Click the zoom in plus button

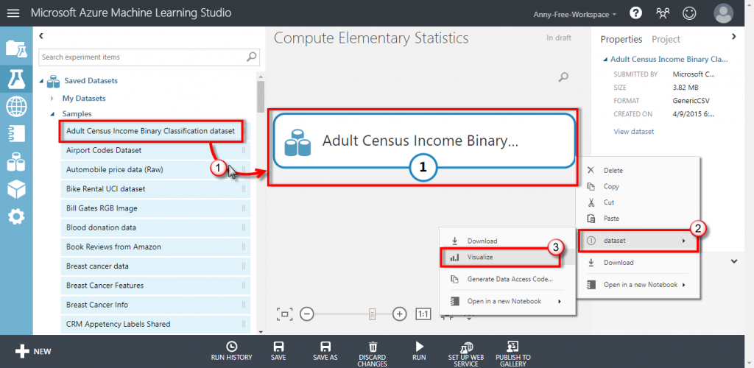400,314
